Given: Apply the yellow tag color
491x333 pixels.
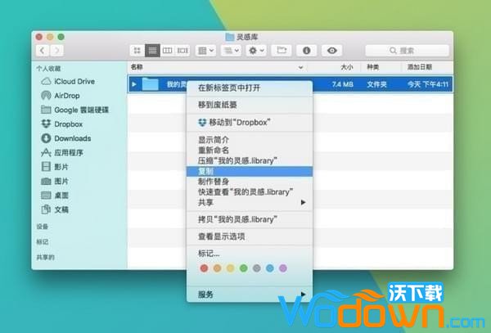Looking at the screenshot, I should [x=231, y=268].
